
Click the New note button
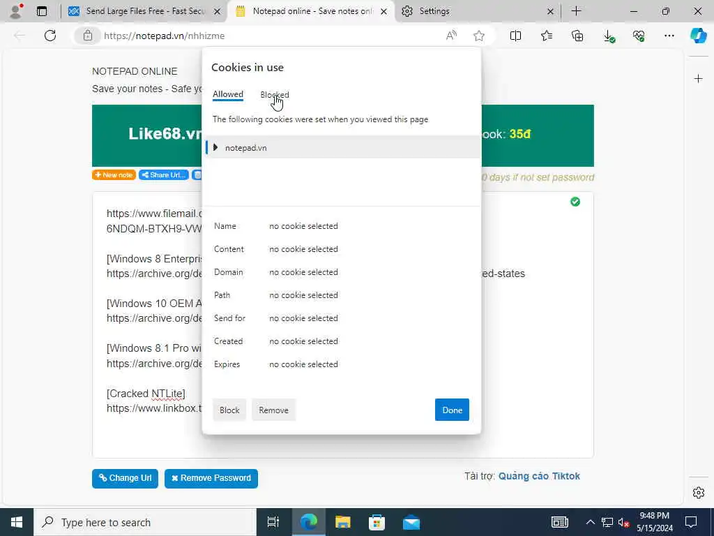pos(114,175)
